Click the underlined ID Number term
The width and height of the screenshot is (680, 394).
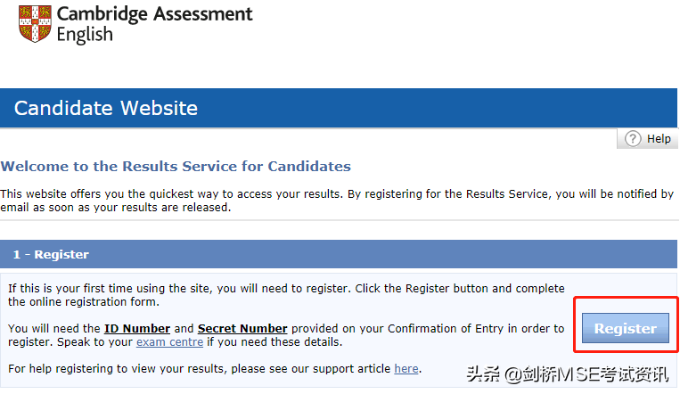coord(137,328)
